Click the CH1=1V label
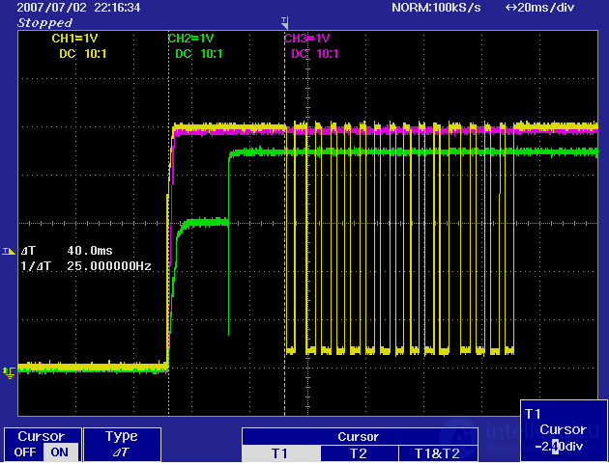The image size is (609, 465). [x=74, y=39]
